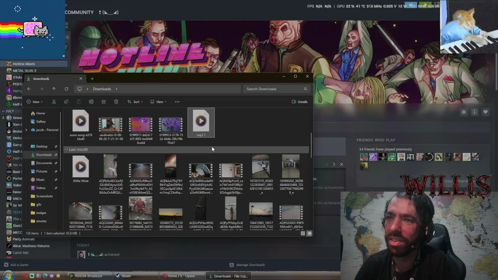Refresh the Downloads folder view
Viewport: 498px width, 280px height.
66,89
